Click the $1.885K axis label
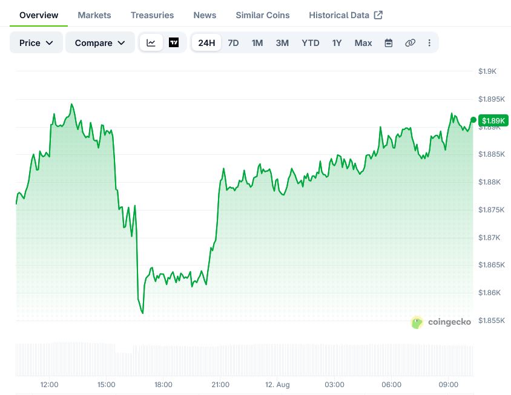This screenshot has height=395, width=511. coord(492,154)
